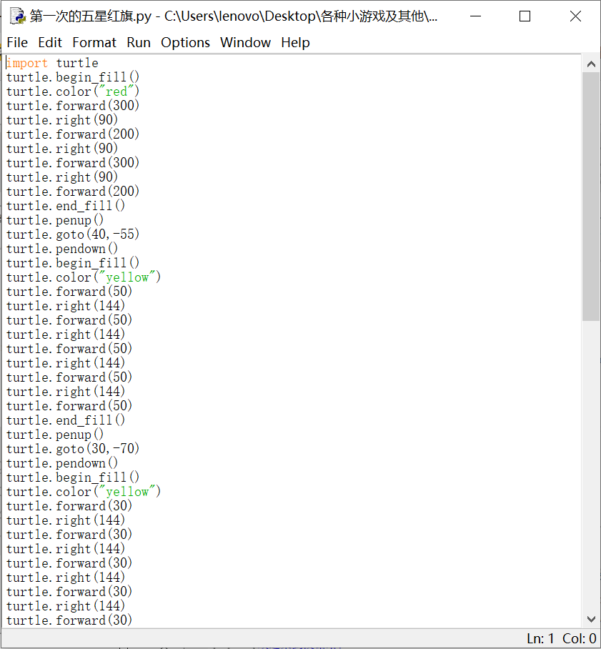Screen dimensions: 601x649
Task: Click the scrollbar up arrow
Action: point(591,64)
